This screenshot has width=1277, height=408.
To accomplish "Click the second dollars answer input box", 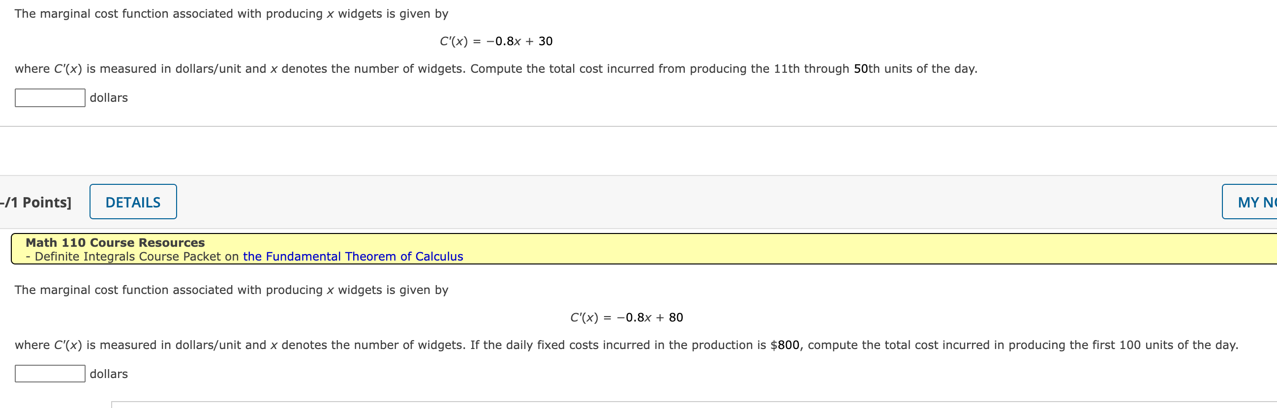I will click(x=49, y=374).
